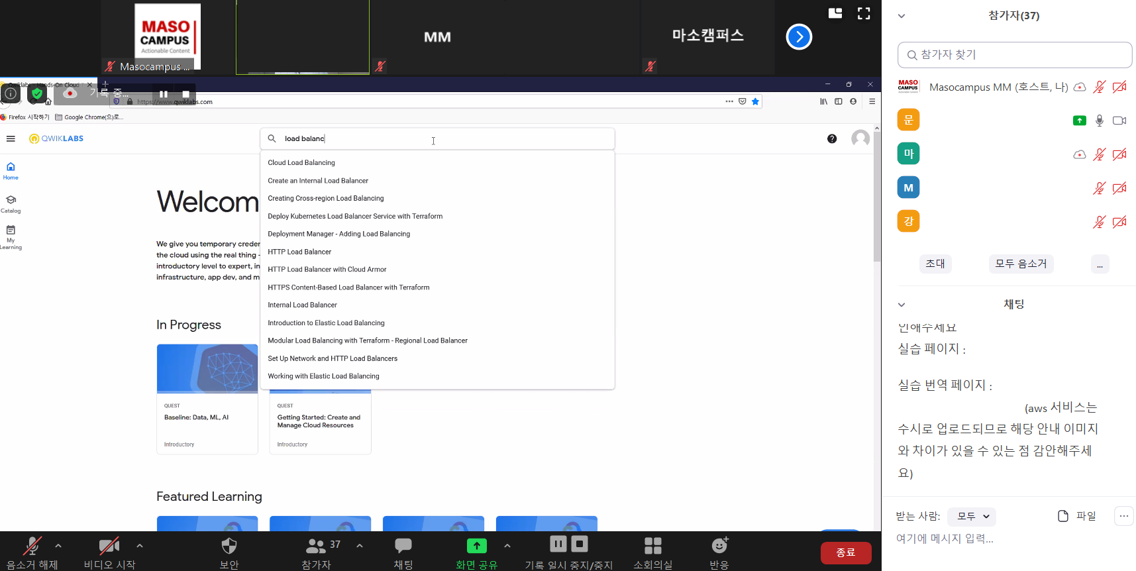Collapse the participants panel with its chevron
Screen dimensions: 1136x571
901,16
